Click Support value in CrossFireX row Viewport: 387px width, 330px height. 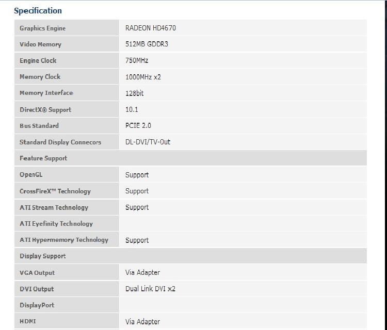pos(137,191)
